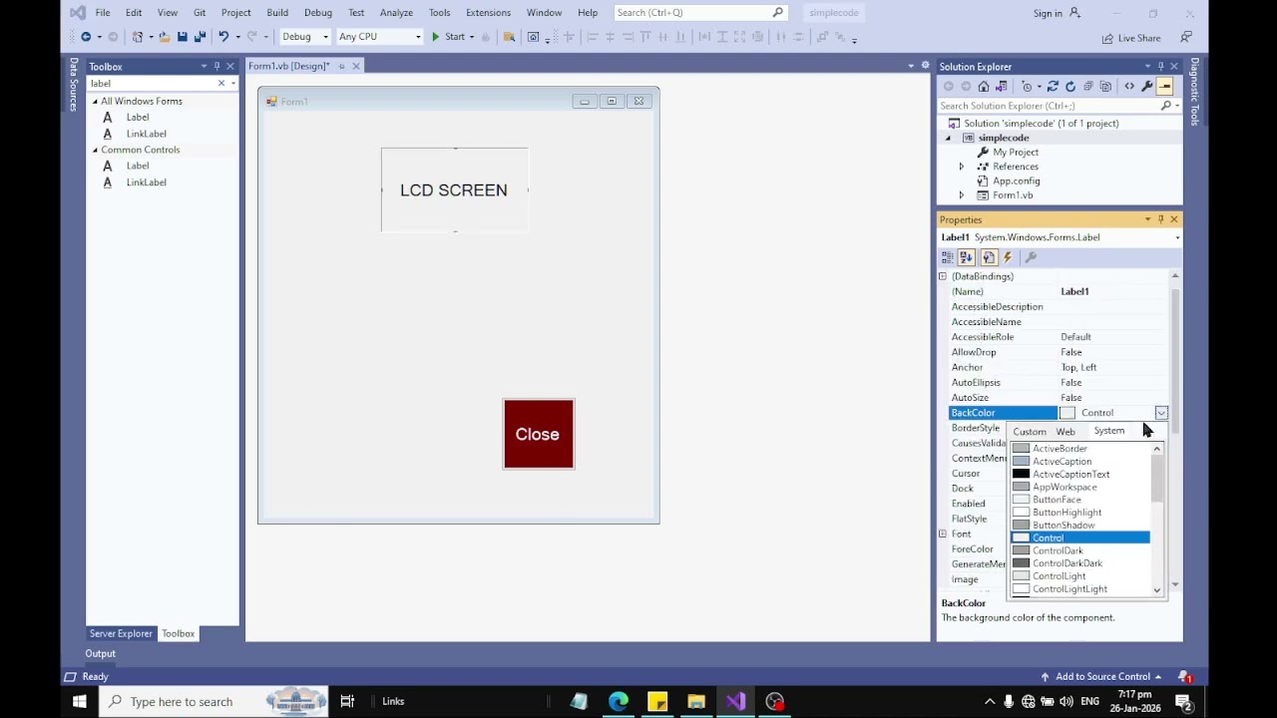The width and height of the screenshot is (1277, 718).
Task: Toggle the Preview Selected Items button
Action: click(1164, 87)
